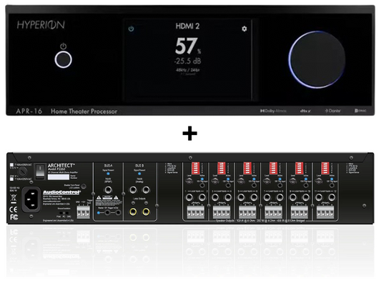Click the Home Theater Processor text

coord(84,112)
